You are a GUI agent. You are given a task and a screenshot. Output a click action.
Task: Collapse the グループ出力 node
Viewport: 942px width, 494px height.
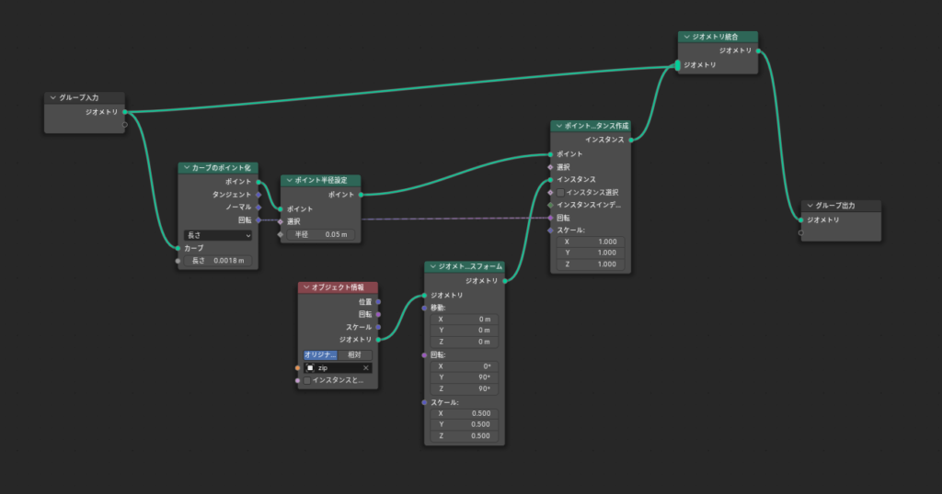(810, 206)
